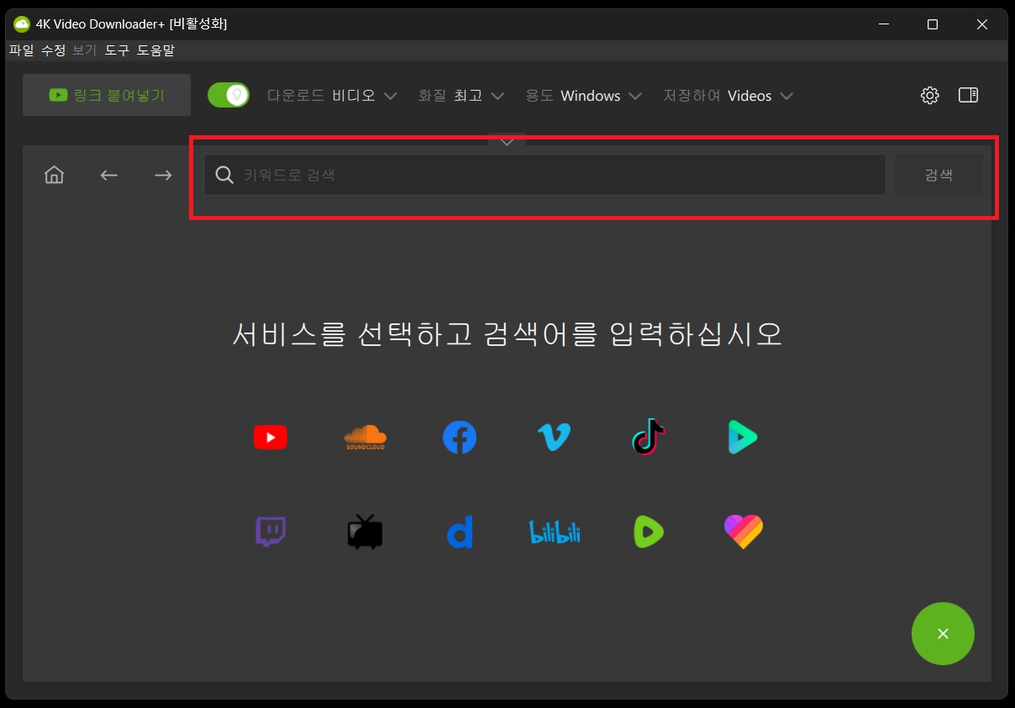The width and height of the screenshot is (1015, 708).
Task: Select the Rumble green play icon
Action: (x=649, y=532)
